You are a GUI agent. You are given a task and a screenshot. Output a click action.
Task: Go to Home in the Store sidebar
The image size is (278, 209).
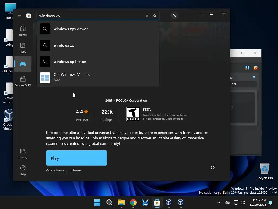[23, 31]
